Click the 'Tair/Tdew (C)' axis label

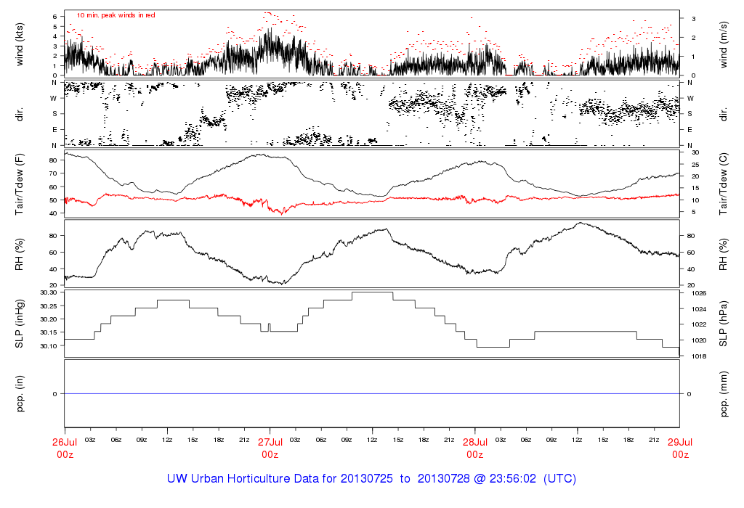click(x=723, y=184)
